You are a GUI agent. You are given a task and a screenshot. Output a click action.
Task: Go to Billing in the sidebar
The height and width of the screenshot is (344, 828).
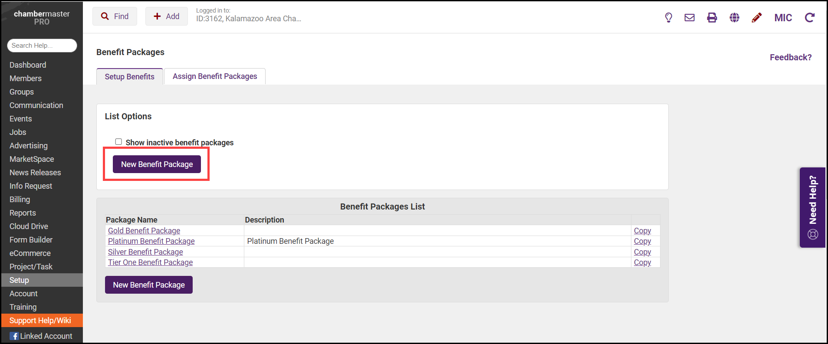[x=20, y=200]
